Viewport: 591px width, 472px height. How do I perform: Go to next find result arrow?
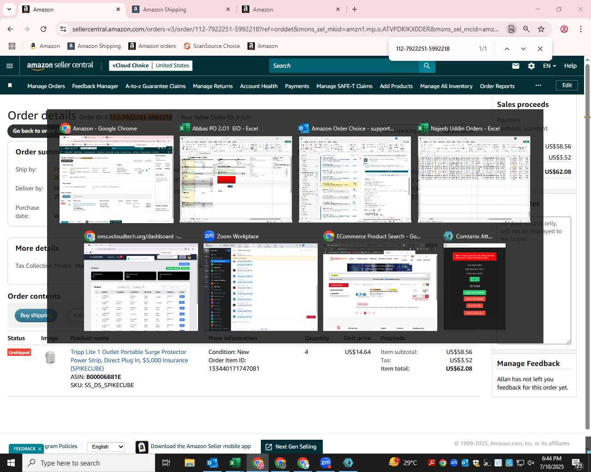click(x=523, y=49)
